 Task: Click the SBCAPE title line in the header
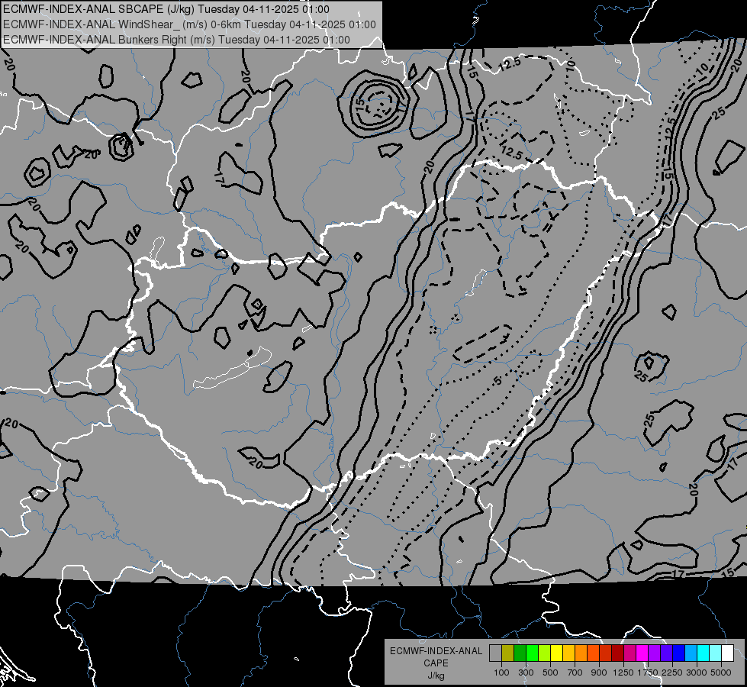pyautogui.click(x=166, y=9)
